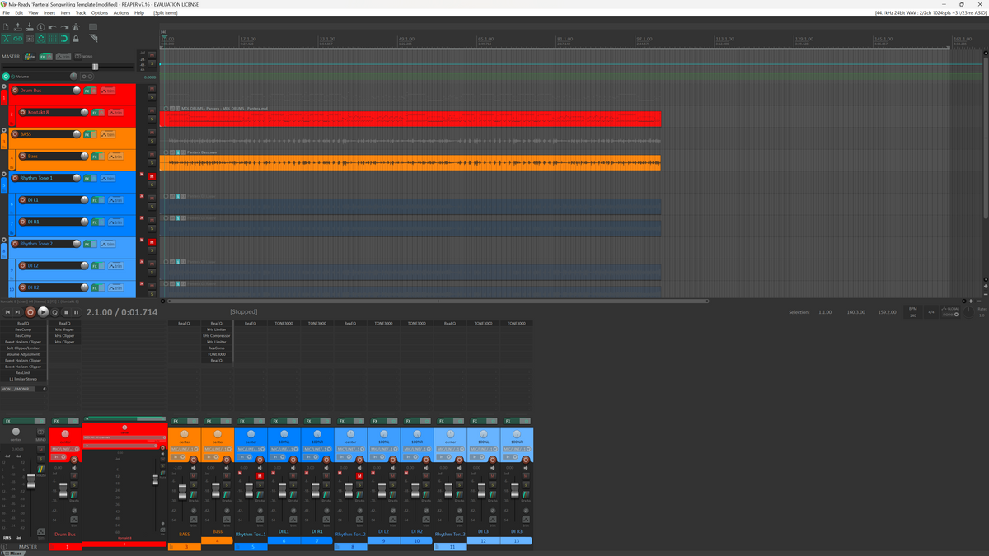Click the BASS mixer volume fader
989x556 pixels.
click(182, 492)
